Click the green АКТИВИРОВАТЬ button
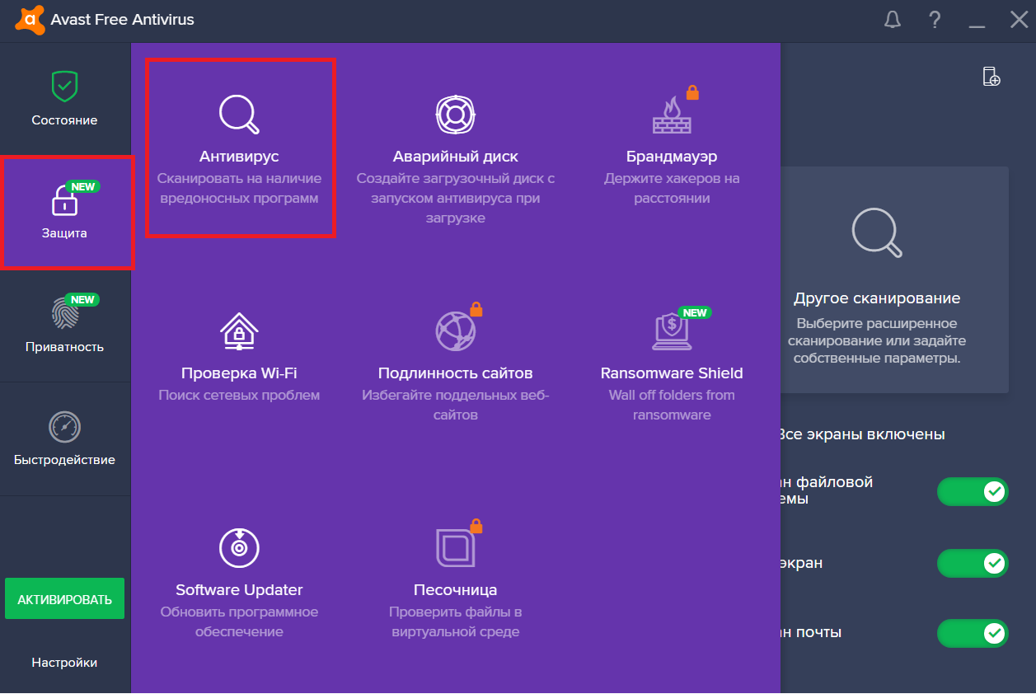The width and height of the screenshot is (1036, 694). click(64, 599)
